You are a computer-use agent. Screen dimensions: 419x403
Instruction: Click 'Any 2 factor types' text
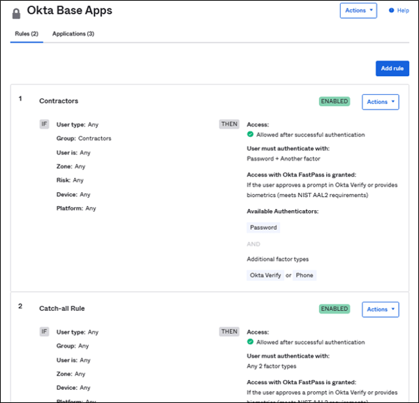272,366
